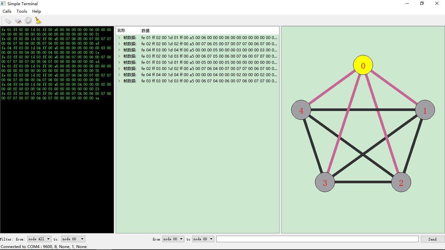The height and width of the screenshot is (250, 445).
Task: Open the Tools menu
Action: (x=22, y=11)
